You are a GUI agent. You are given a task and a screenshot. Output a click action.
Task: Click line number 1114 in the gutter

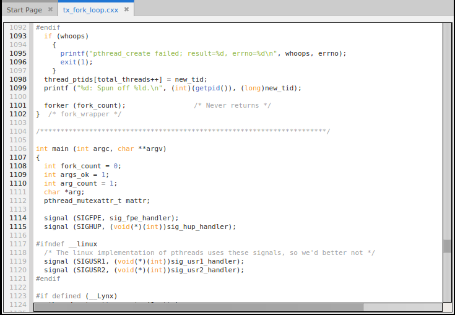[x=18, y=218]
